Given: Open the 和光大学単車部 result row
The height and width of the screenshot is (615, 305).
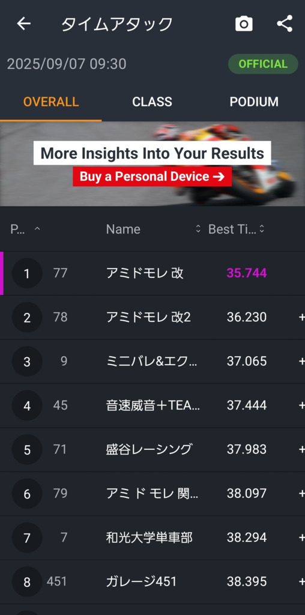Looking at the screenshot, I should pyautogui.click(x=152, y=538).
